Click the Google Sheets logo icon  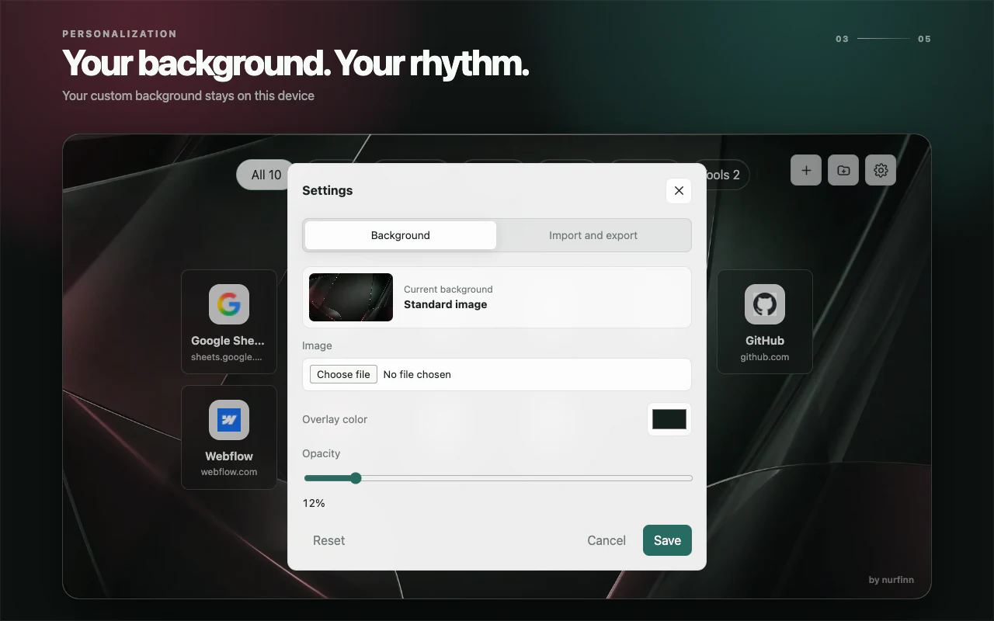tap(229, 304)
